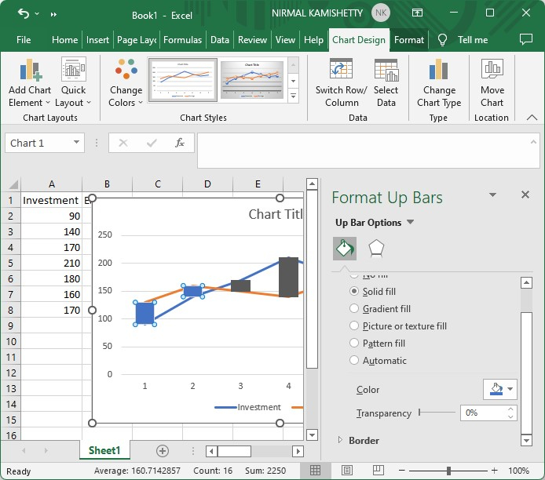The height and width of the screenshot is (480, 545).
Task: Apply the first chart style thumbnail
Action: coord(183,80)
